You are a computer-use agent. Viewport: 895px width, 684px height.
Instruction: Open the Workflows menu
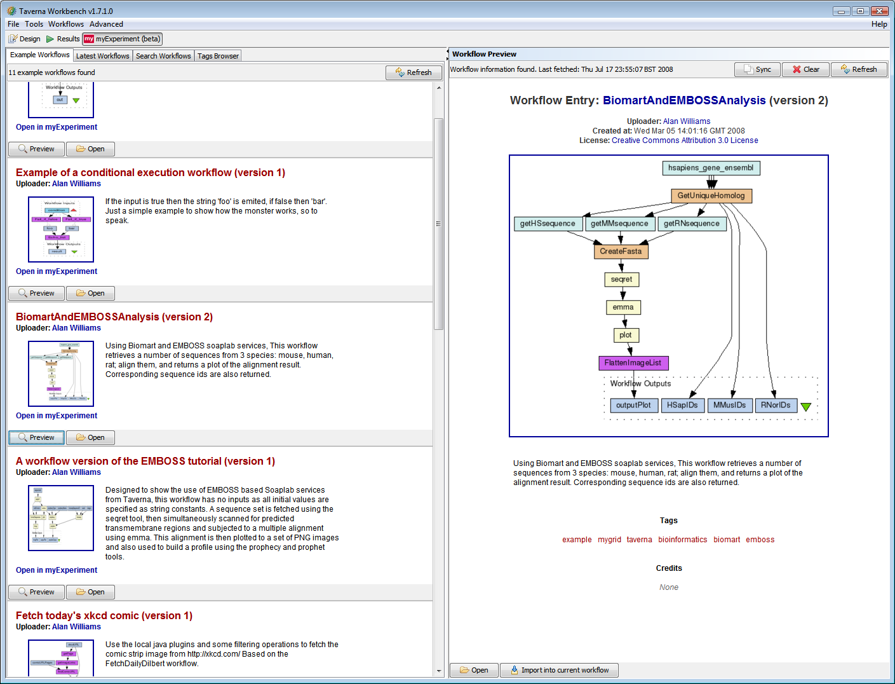pos(66,24)
